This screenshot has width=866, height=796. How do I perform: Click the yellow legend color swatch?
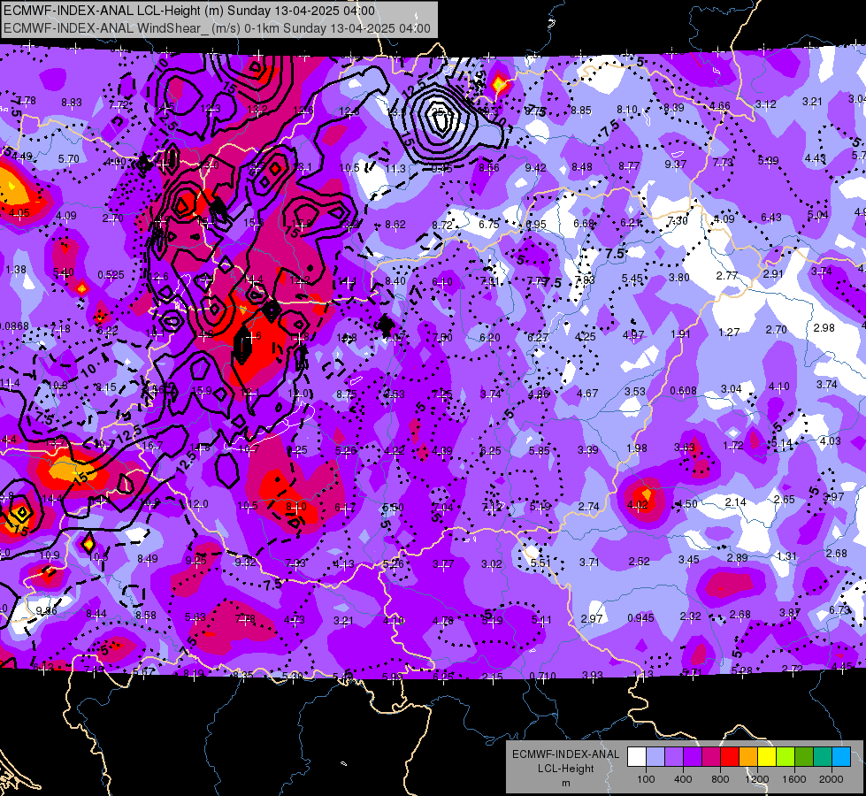pyautogui.click(x=767, y=757)
